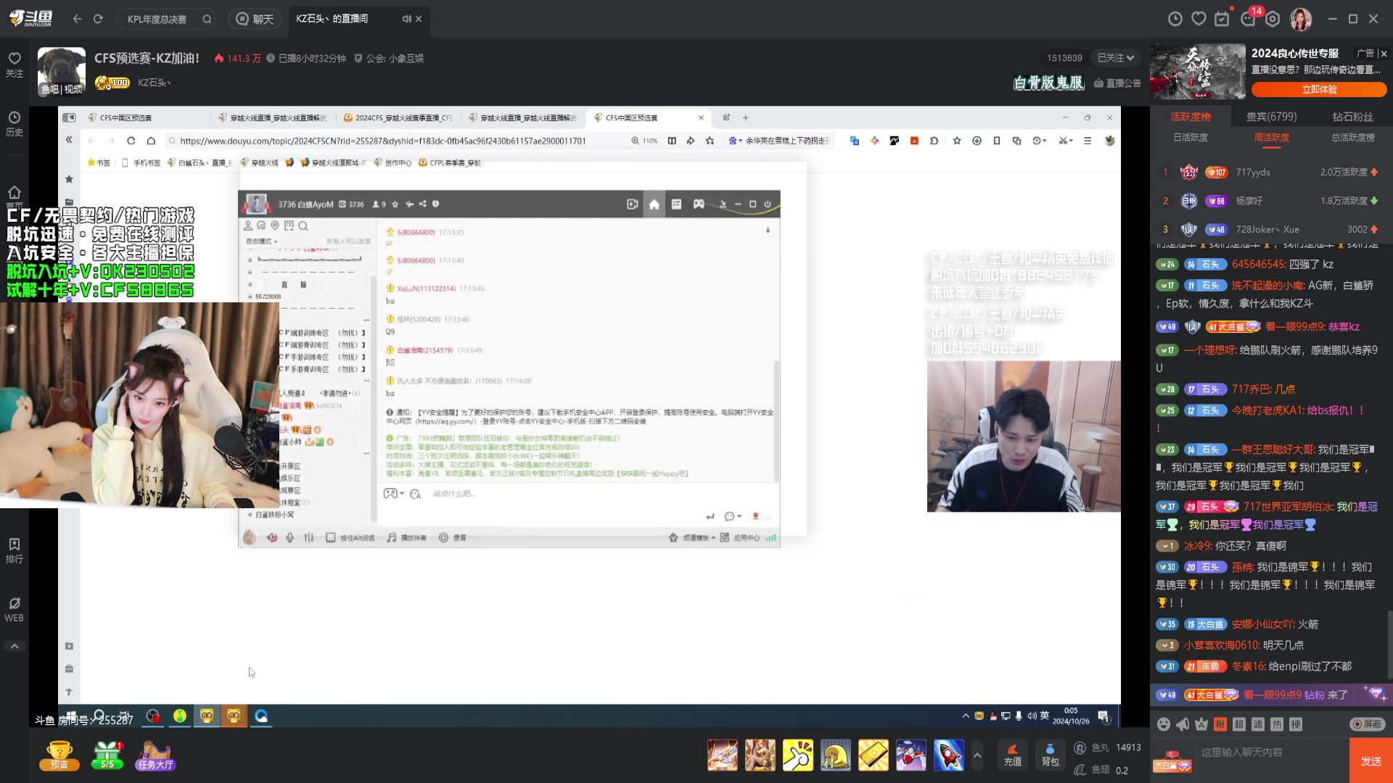Open 排行 ranking in left sidebar
Viewport: 1393px width, 783px height.
(x=15, y=550)
